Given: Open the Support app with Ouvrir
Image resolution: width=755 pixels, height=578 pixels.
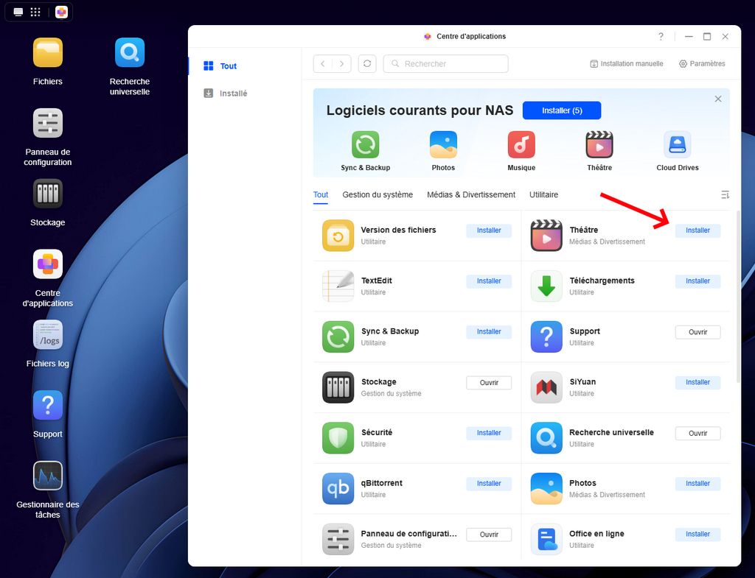Looking at the screenshot, I should point(697,332).
